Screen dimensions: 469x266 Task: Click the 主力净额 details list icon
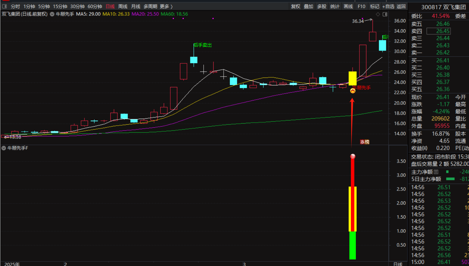(436, 172)
